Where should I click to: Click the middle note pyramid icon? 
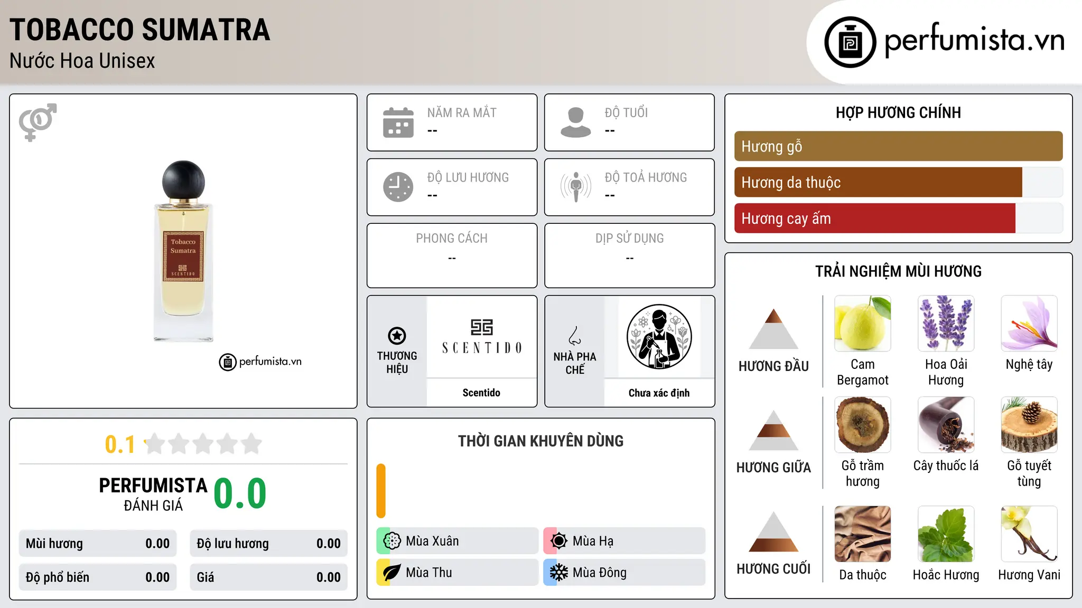(773, 430)
